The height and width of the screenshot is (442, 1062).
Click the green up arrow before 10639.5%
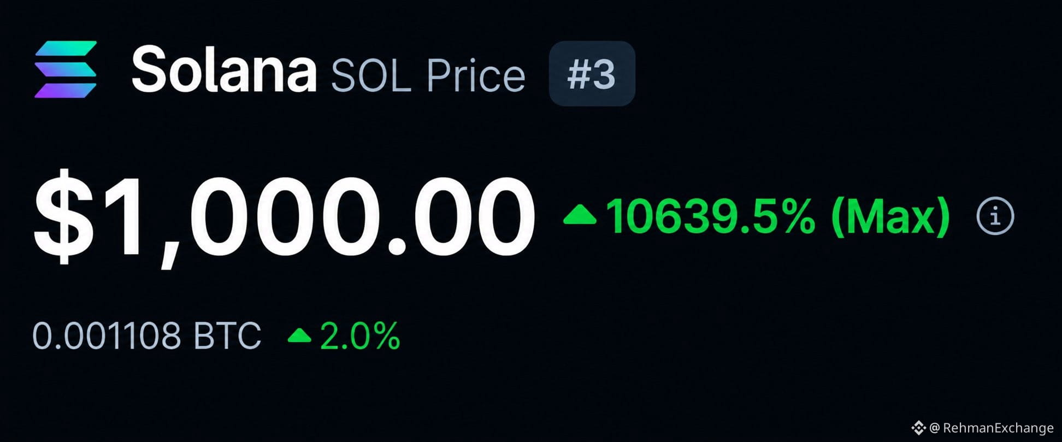click(580, 214)
